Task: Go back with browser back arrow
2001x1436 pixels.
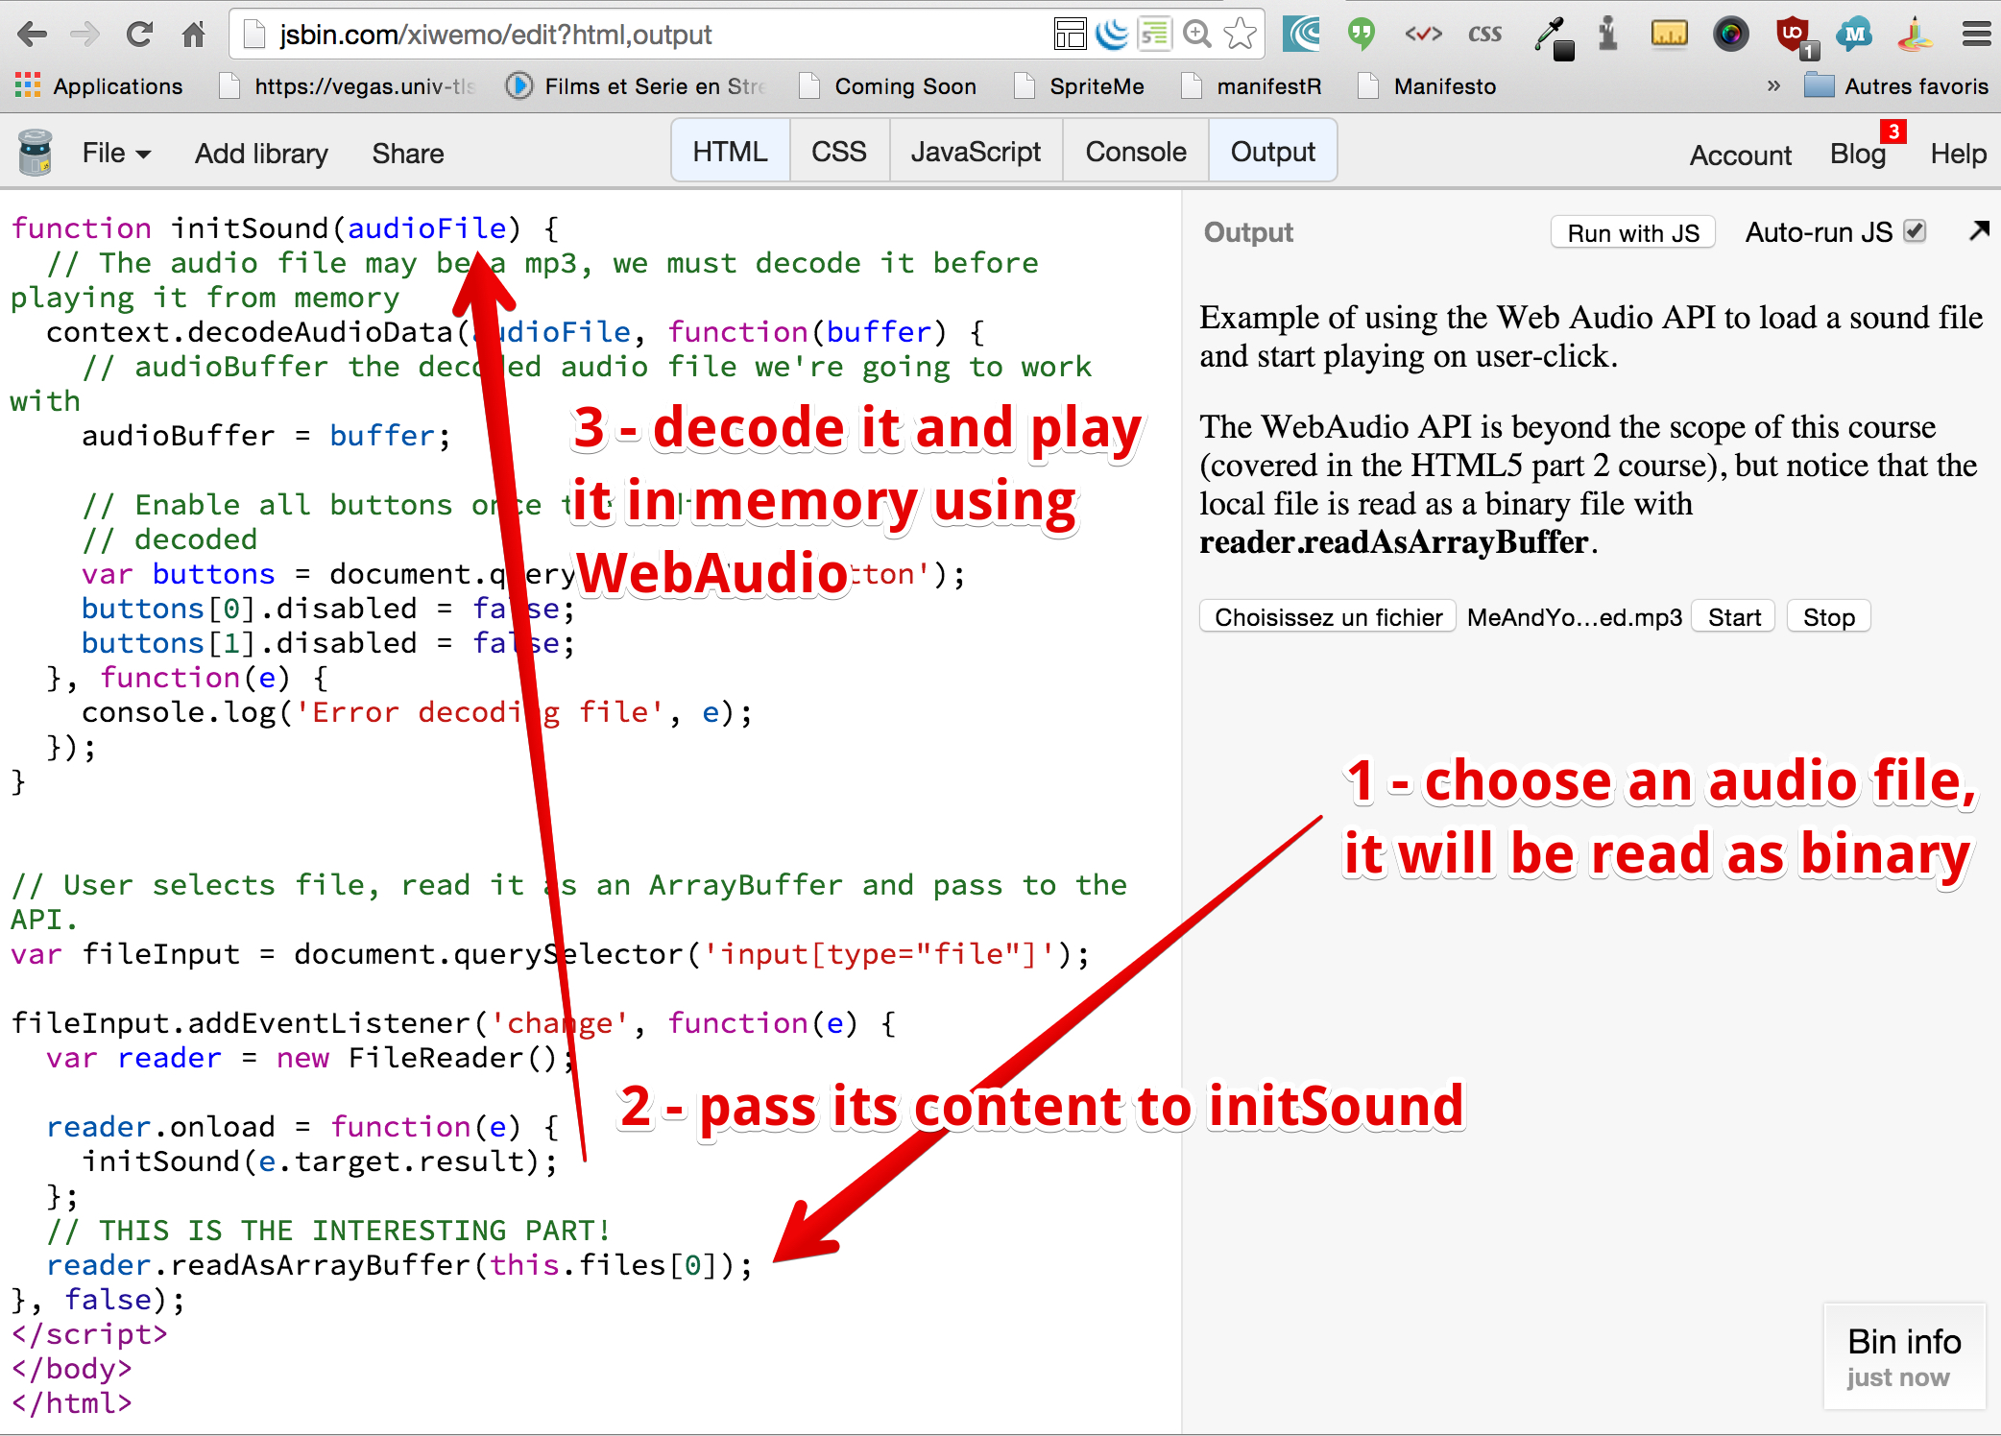Action: click(32, 35)
